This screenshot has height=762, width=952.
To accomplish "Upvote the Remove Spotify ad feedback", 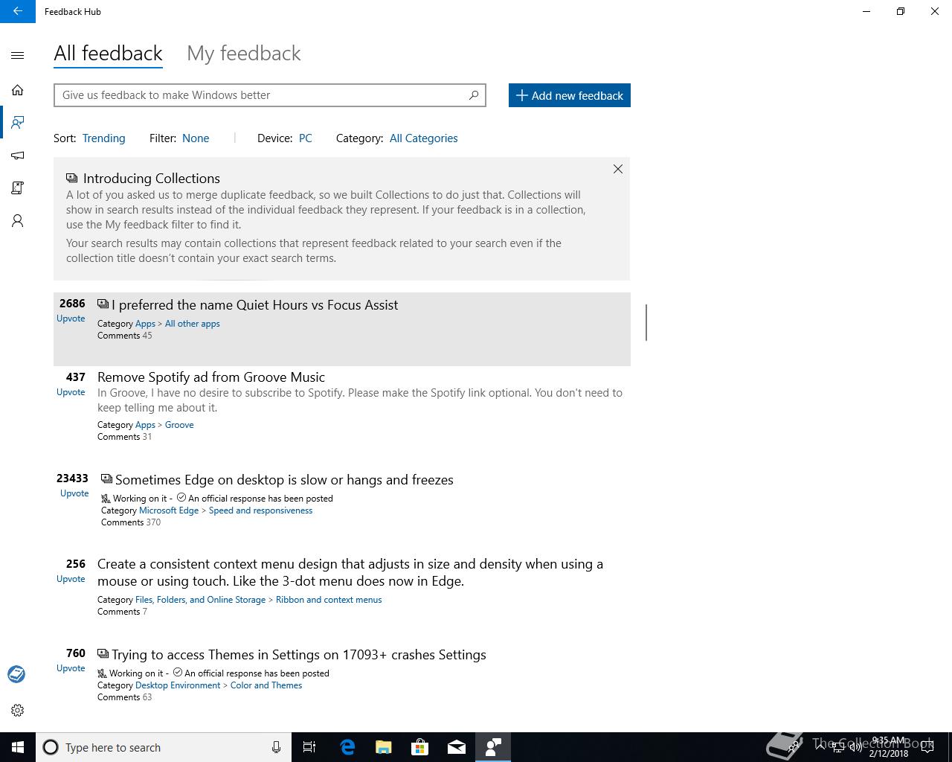I will tap(71, 392).
